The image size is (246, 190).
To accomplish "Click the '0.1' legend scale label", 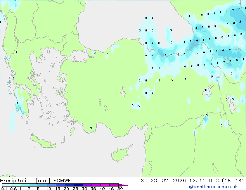I will click(x=4, y=188).
